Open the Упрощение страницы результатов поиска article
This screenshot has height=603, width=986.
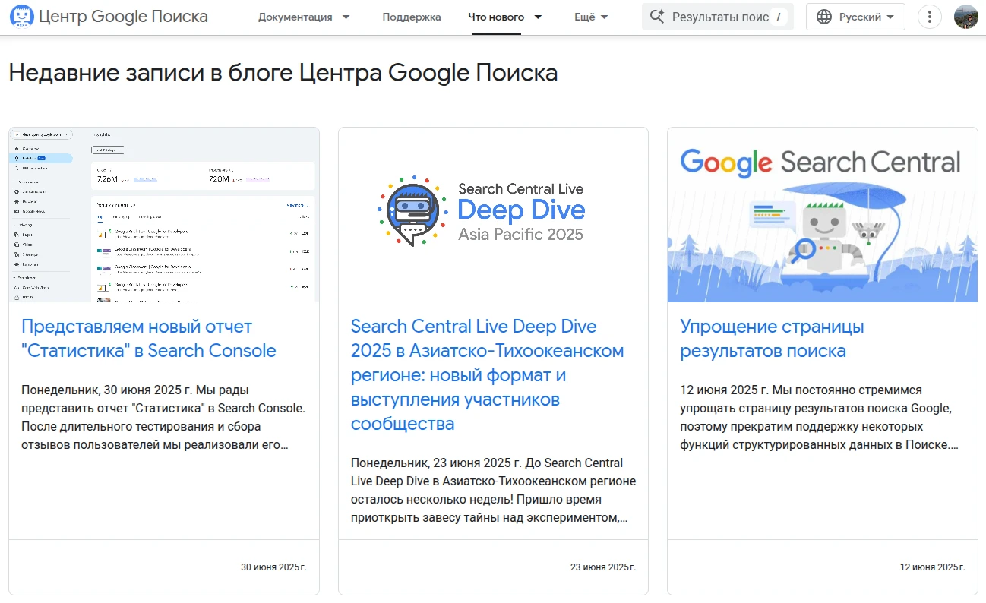(x=773, y=339)
